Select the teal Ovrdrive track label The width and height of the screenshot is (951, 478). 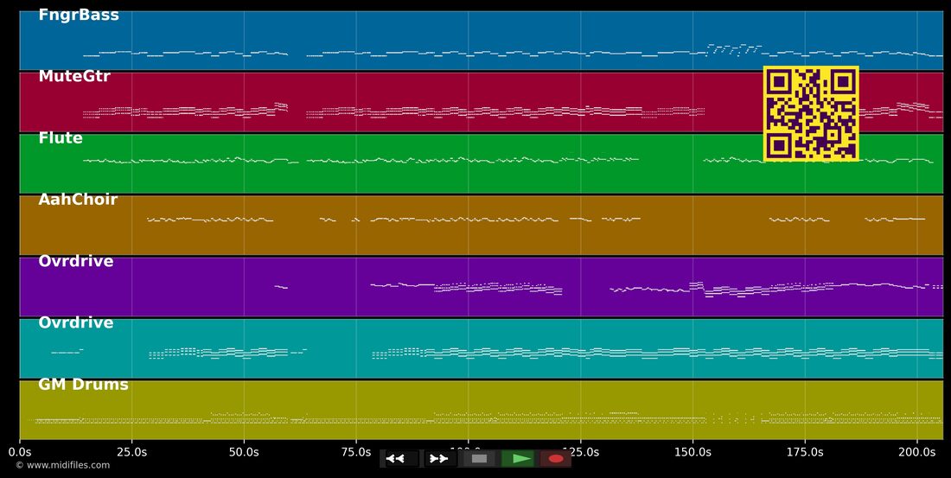point(76,322)
